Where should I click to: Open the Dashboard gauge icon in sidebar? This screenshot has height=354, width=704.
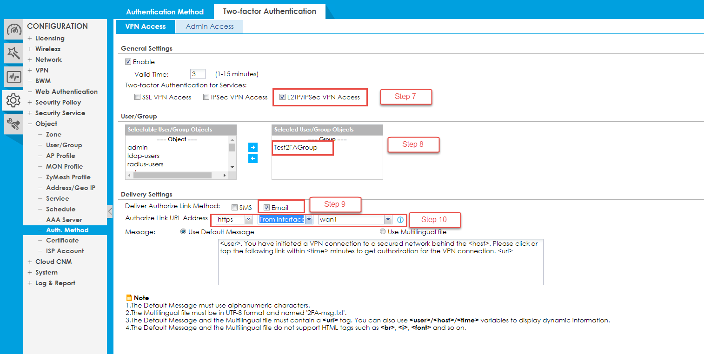tap(13, 30)
